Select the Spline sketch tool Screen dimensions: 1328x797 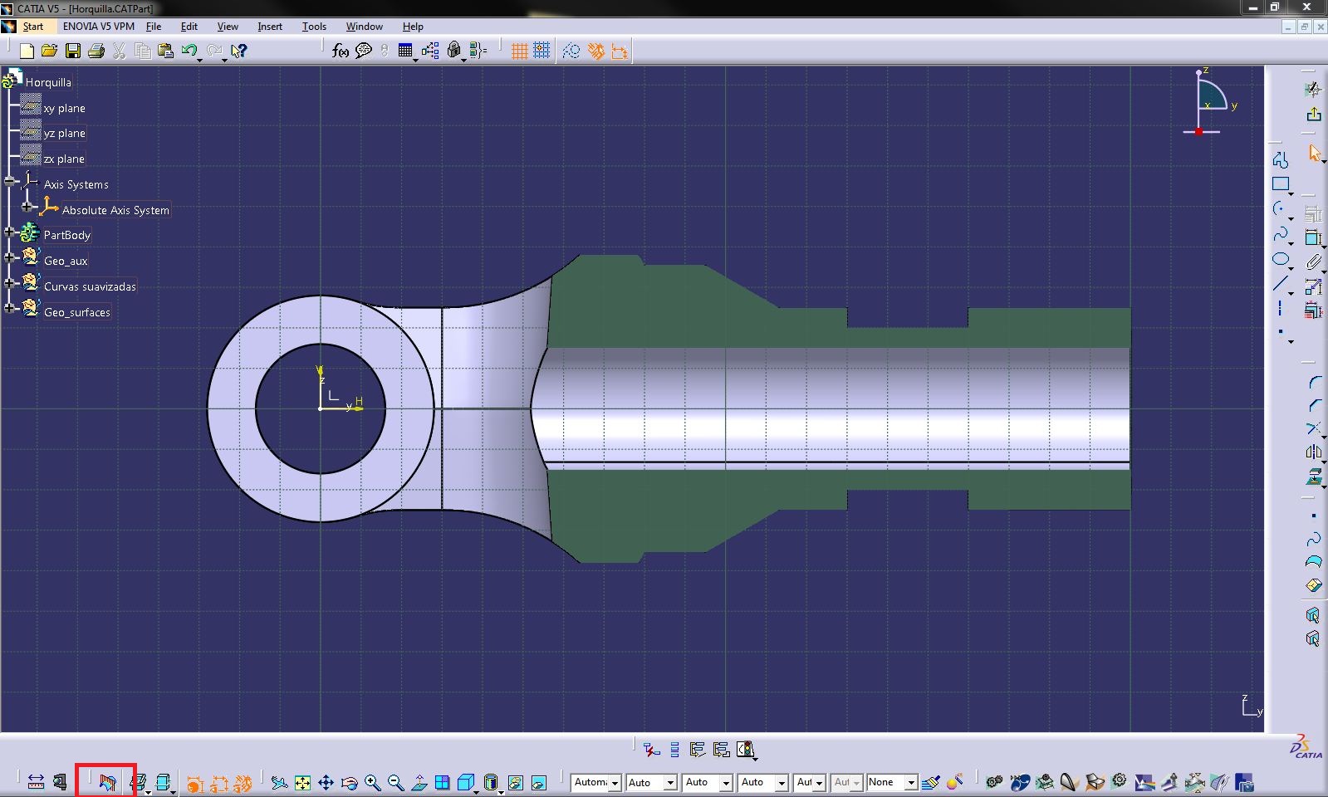[x=1281, y=235]
